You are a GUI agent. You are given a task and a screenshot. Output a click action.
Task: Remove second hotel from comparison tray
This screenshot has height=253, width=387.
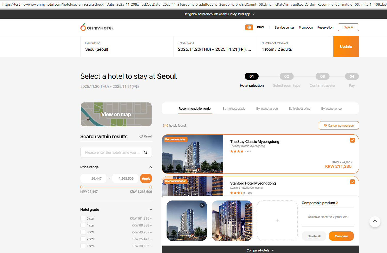tap(248, 205)
